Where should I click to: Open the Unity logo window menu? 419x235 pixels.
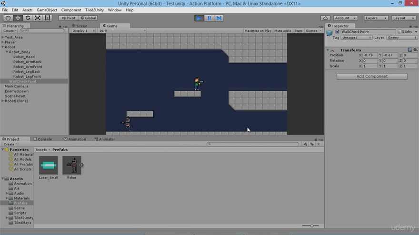click(x=3, y=3)
